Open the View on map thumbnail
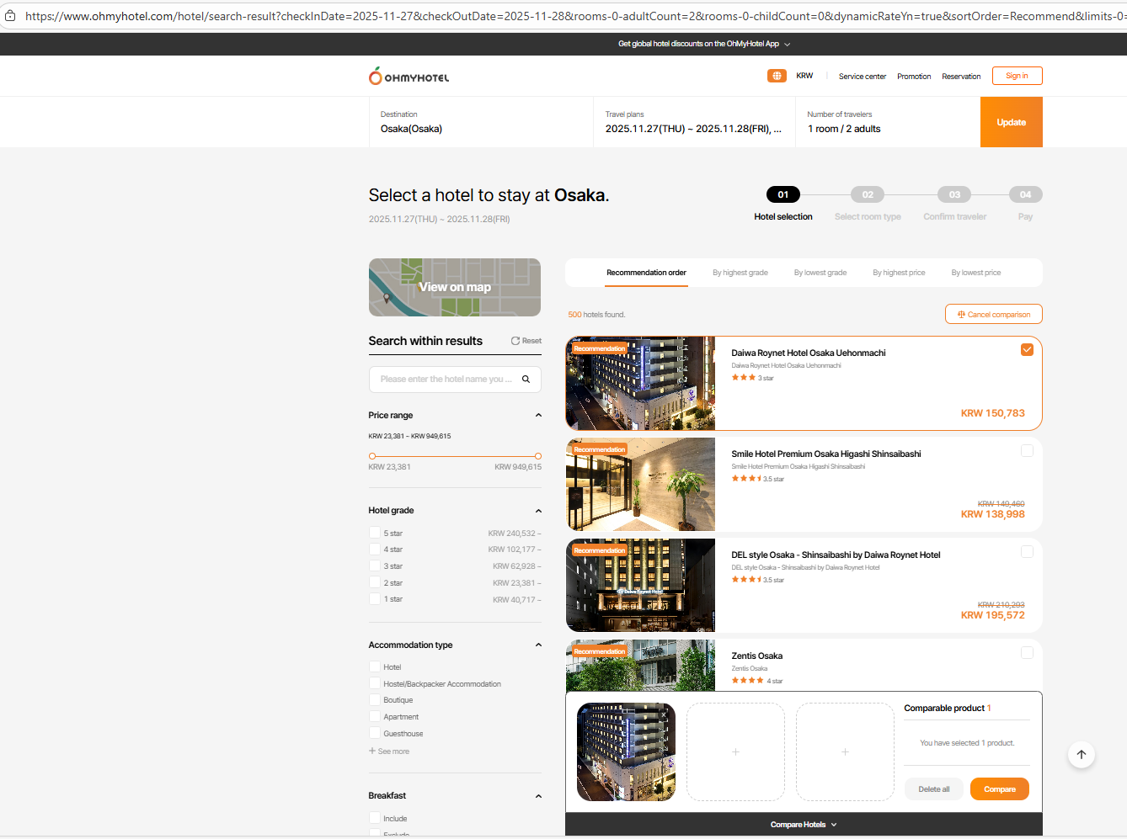 click(x=455, y=287)
